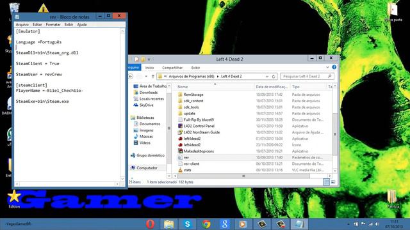Open Quick Access Toolbar customize dropdown
410x230 pixels.
149,59
